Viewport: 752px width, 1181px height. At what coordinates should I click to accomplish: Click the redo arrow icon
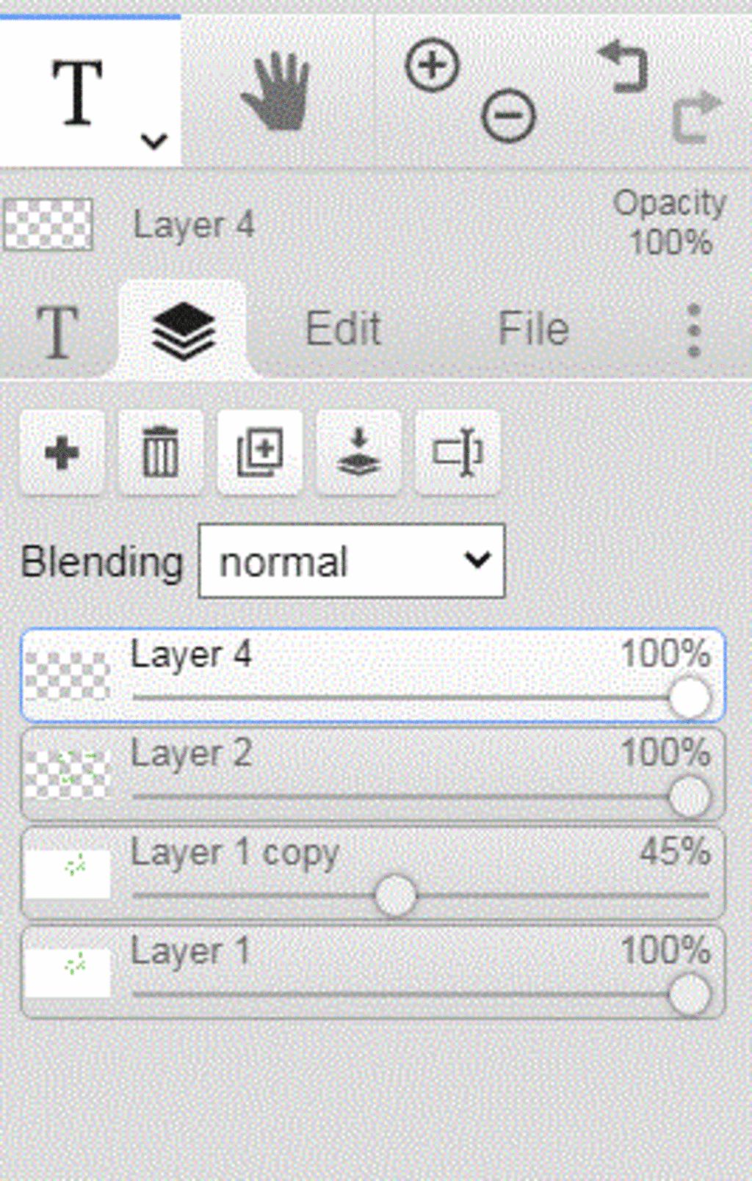696,117
